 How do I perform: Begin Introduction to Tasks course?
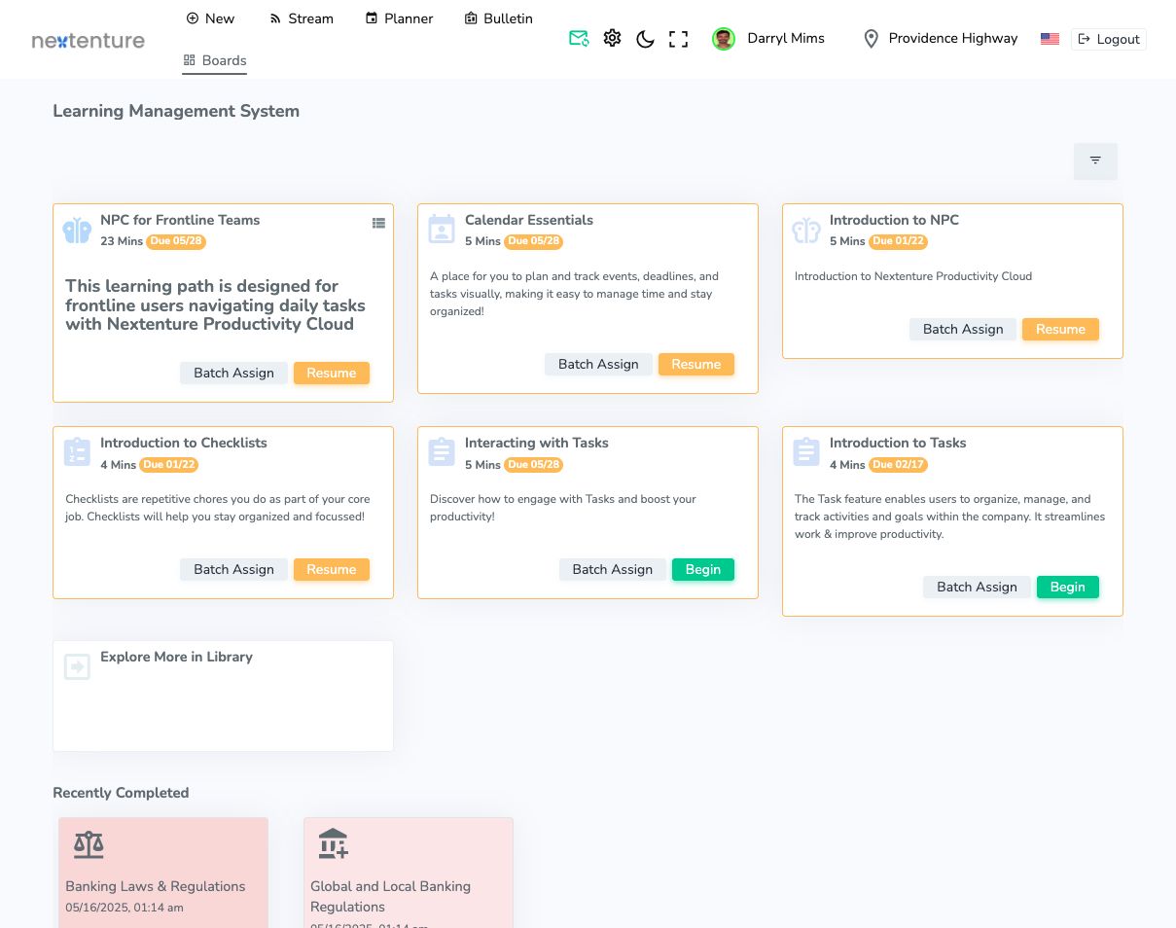1067,587
